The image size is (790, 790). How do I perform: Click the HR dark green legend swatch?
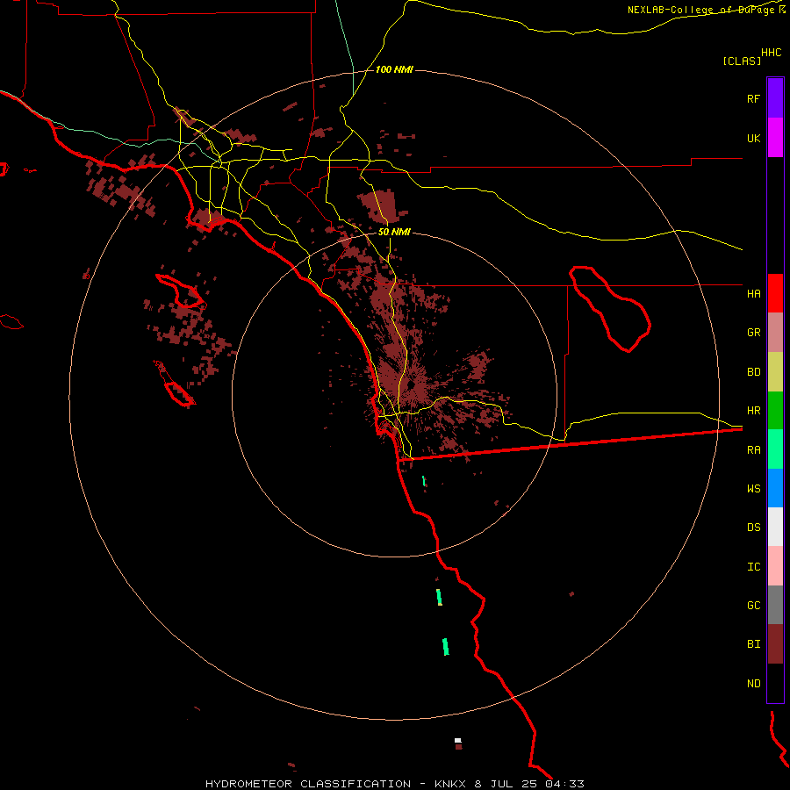775,411
